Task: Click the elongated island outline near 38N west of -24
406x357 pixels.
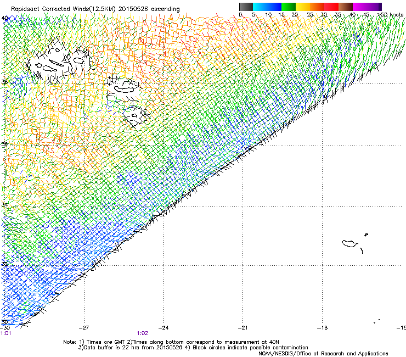Action: pos(125,89)
